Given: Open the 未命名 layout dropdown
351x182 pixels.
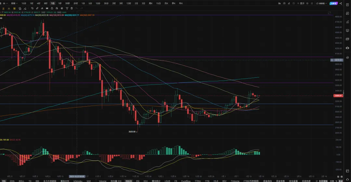Looking at the screenshot, I should tap(321, 3).
